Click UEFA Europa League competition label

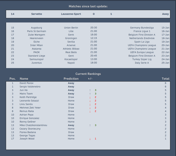pos(142,52)
